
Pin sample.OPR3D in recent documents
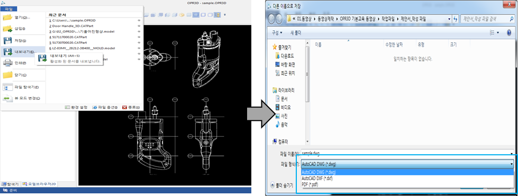click(x=139, y=21)
